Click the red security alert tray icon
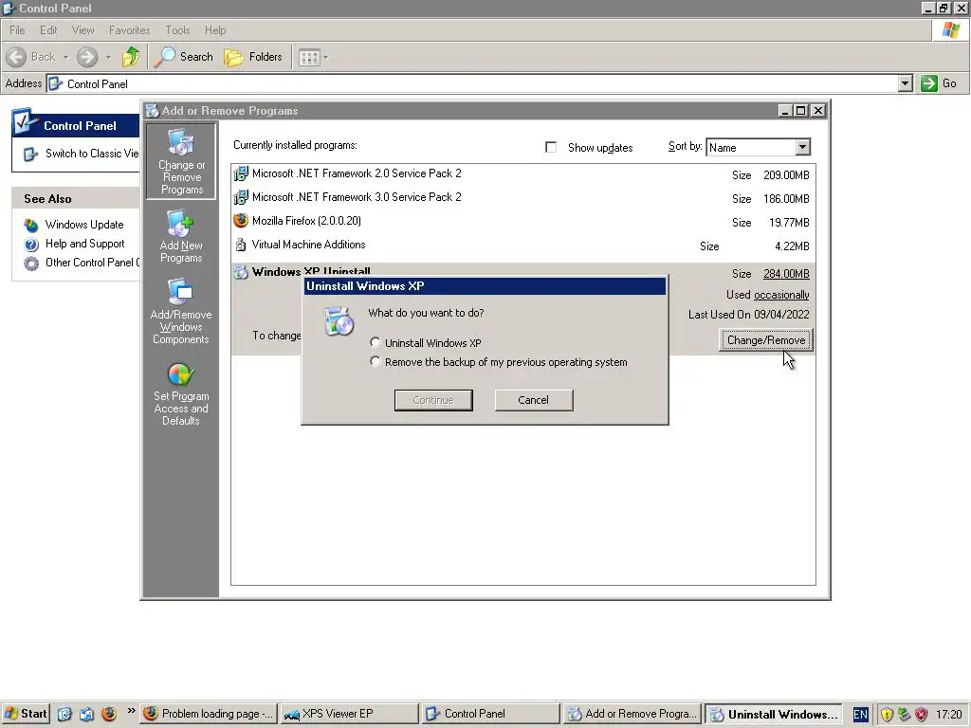Viewport: 971px width, 728px height. pyautogui.click(x=922, y=715)
